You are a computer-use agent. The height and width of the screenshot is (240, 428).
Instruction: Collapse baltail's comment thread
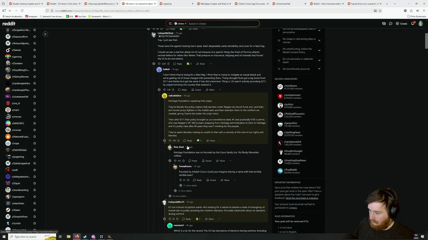coord(159,90)
